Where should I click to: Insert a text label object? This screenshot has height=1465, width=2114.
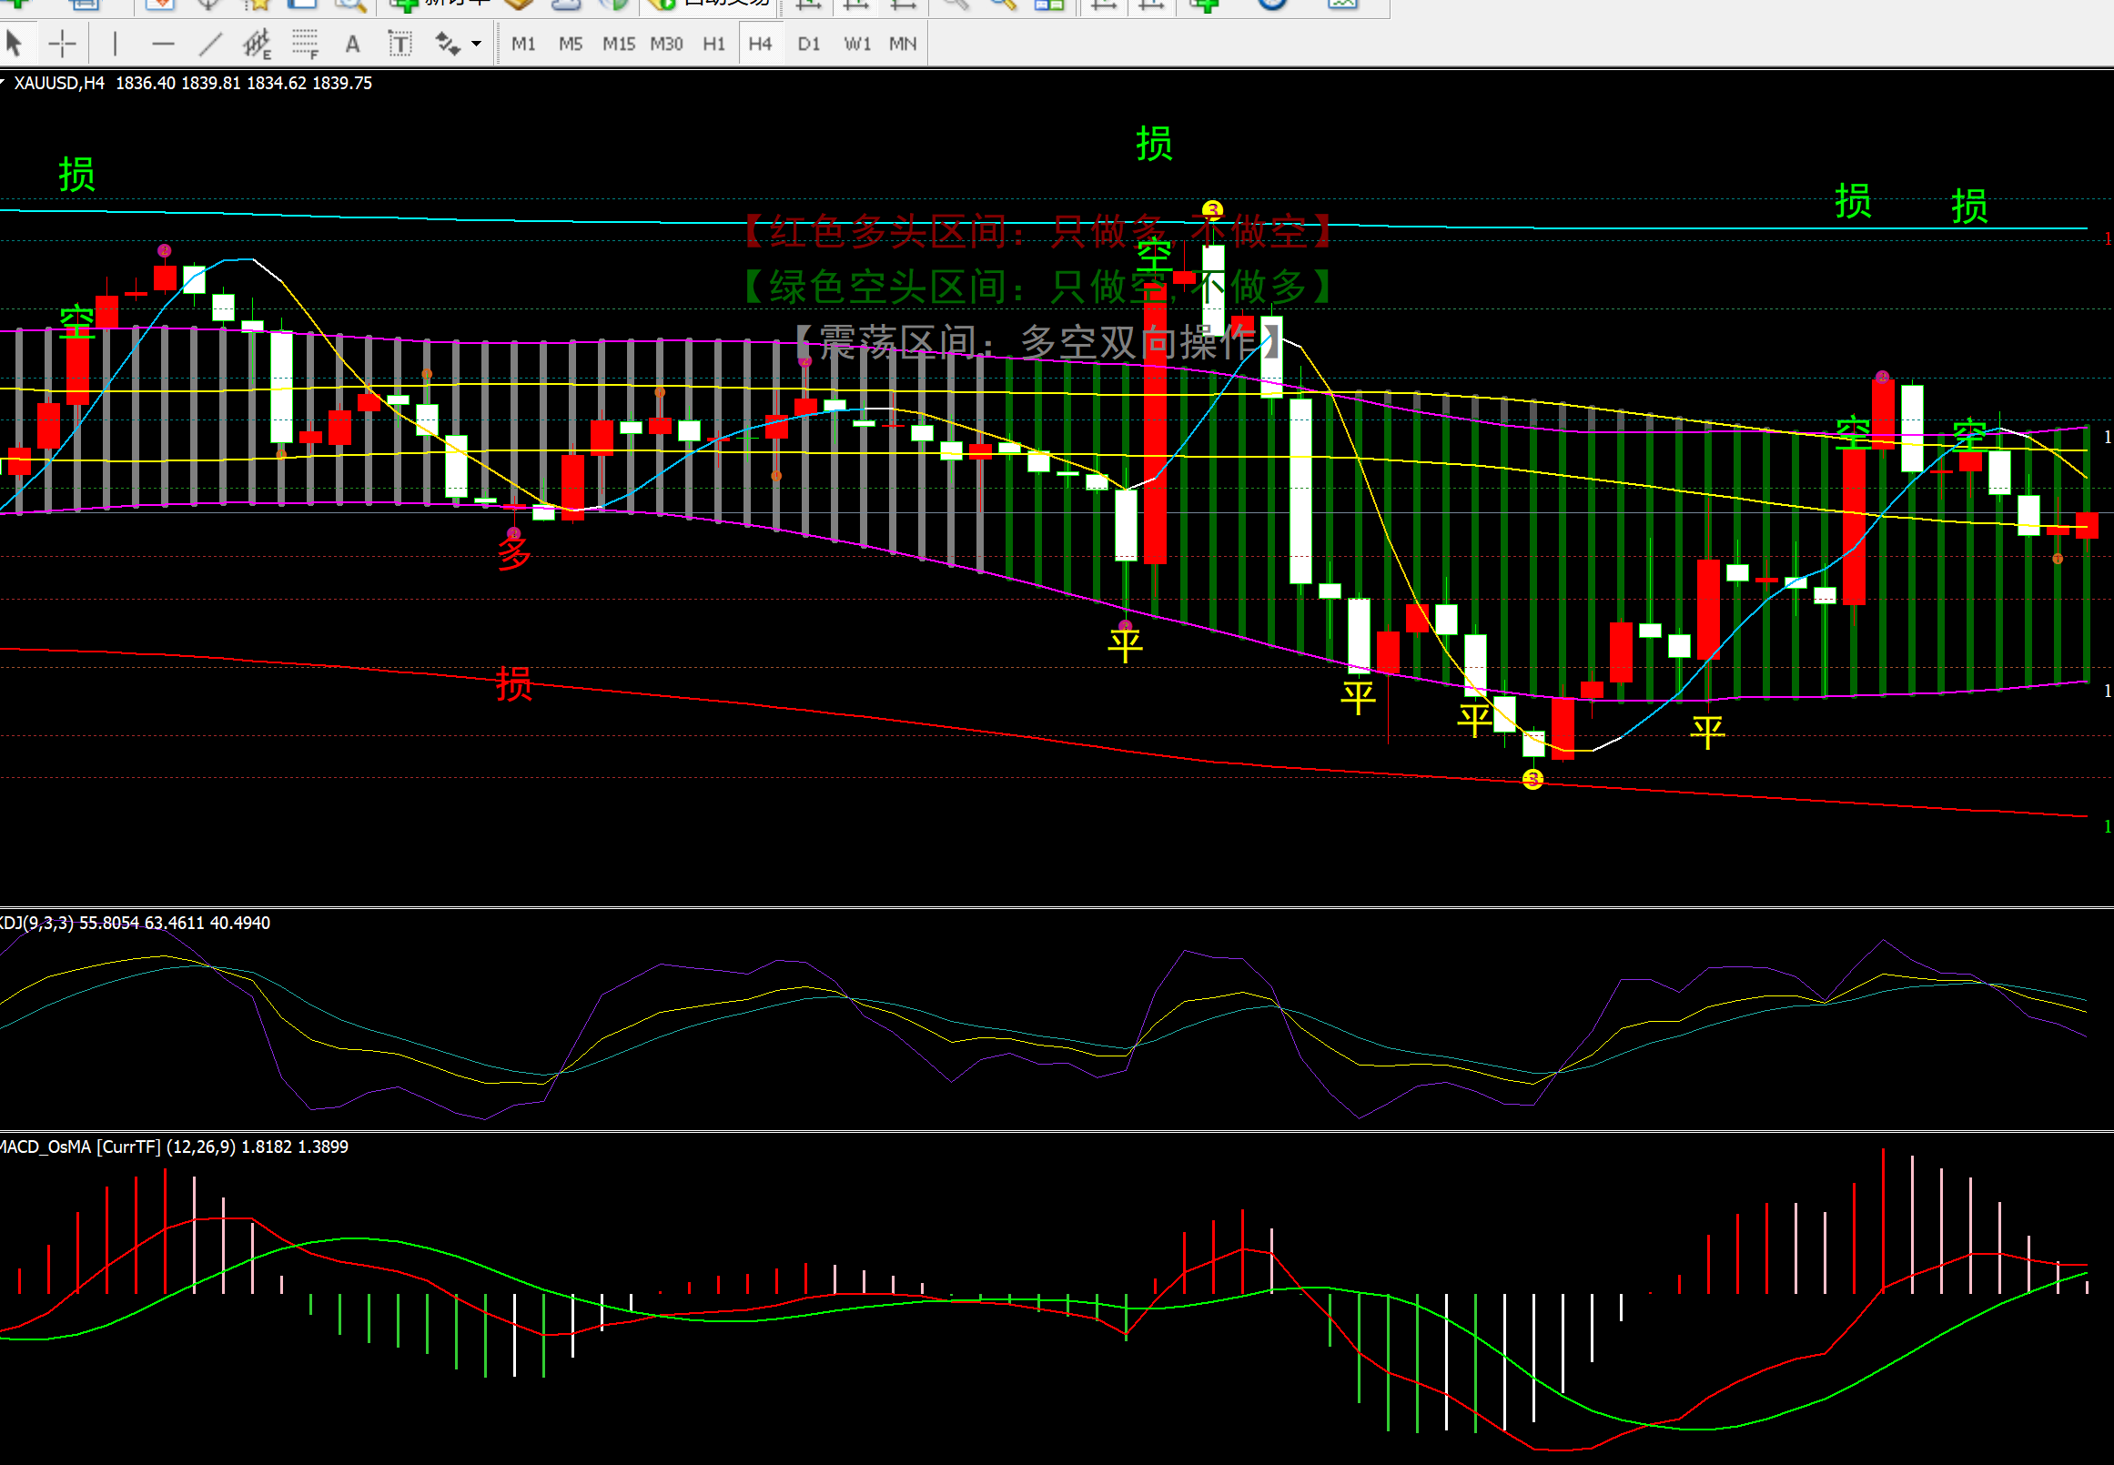(x=400, y=43)
